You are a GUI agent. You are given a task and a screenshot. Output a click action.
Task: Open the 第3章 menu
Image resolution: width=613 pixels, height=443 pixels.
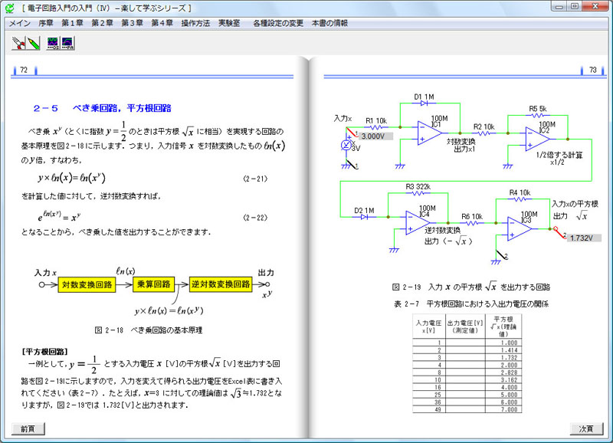[132, 23]
